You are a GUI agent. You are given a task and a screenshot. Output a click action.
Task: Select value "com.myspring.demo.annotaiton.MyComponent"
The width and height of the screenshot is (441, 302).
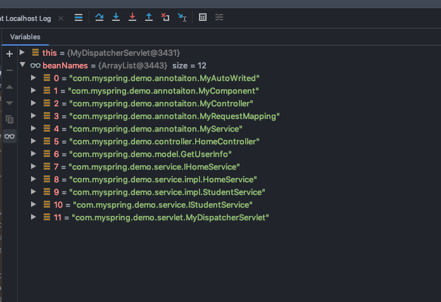pyautogui.click(x=163, y=91)
